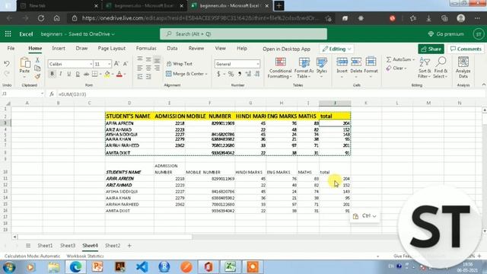Open a new browser tab
The height and width of the screenshot is (274, 487).
click(x=279, y=5)
